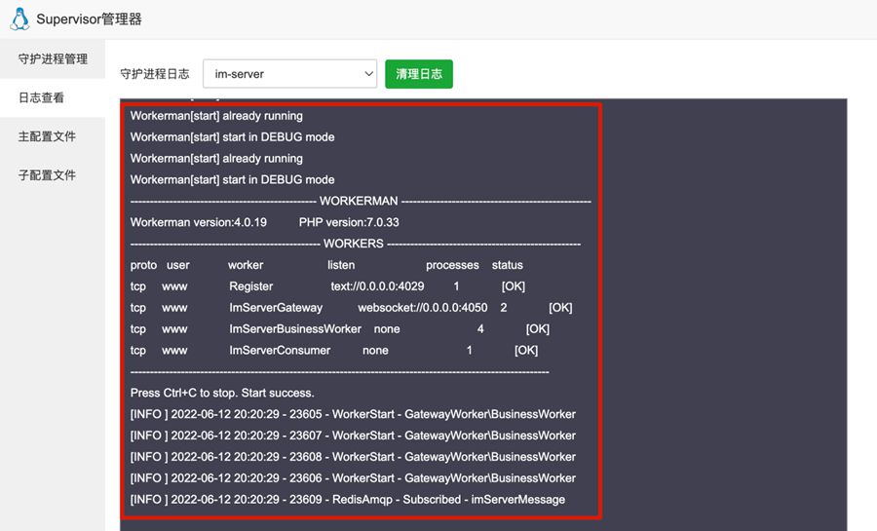
Task: Click the ImServerBusinessWorker worker name
Action: (x=294, y=329)
